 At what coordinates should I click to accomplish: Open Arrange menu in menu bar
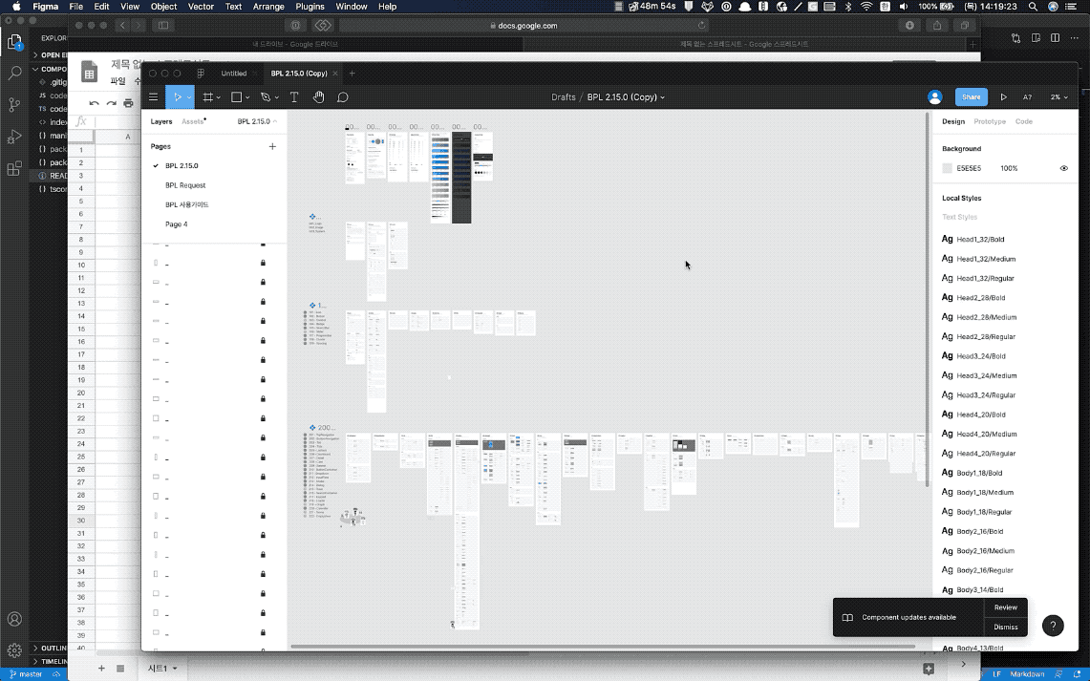pos(268,7)
